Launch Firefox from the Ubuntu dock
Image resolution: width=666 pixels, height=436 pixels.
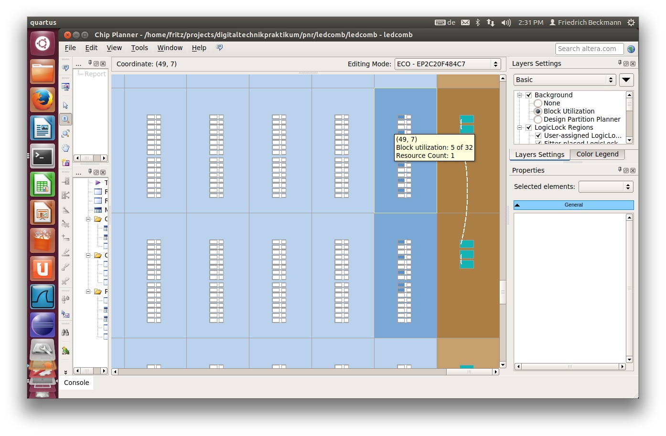(43, 100)
